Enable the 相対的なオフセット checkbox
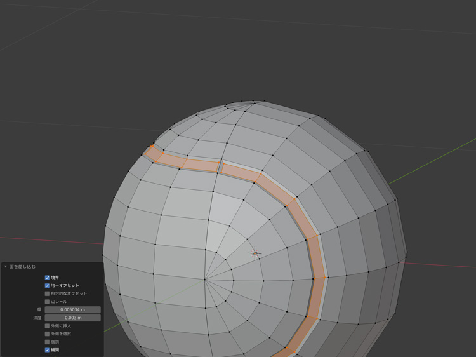The height and width of the screenshot is (357, 476). [47, 293]
